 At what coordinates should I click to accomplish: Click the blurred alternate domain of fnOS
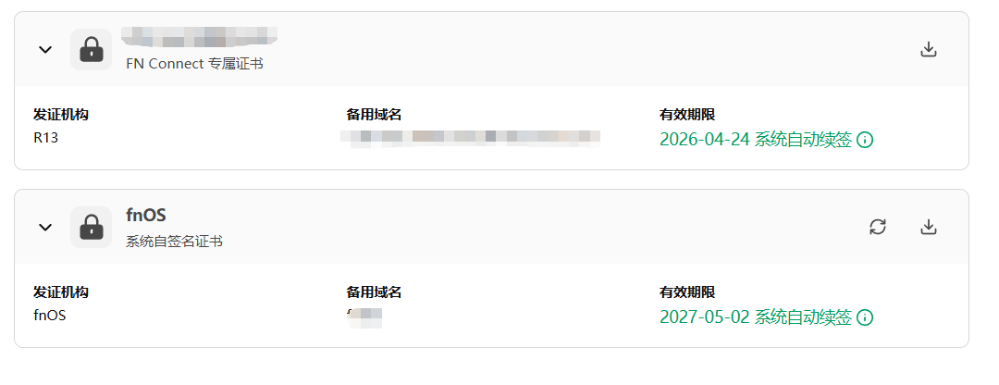click(x=364, y=317)
